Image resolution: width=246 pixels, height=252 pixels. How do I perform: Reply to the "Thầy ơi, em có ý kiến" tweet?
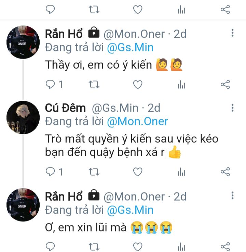pos(50,84)
